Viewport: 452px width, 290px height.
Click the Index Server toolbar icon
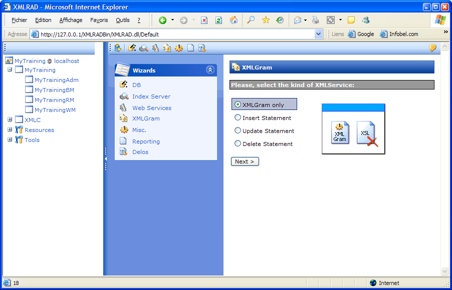(144, 48)
